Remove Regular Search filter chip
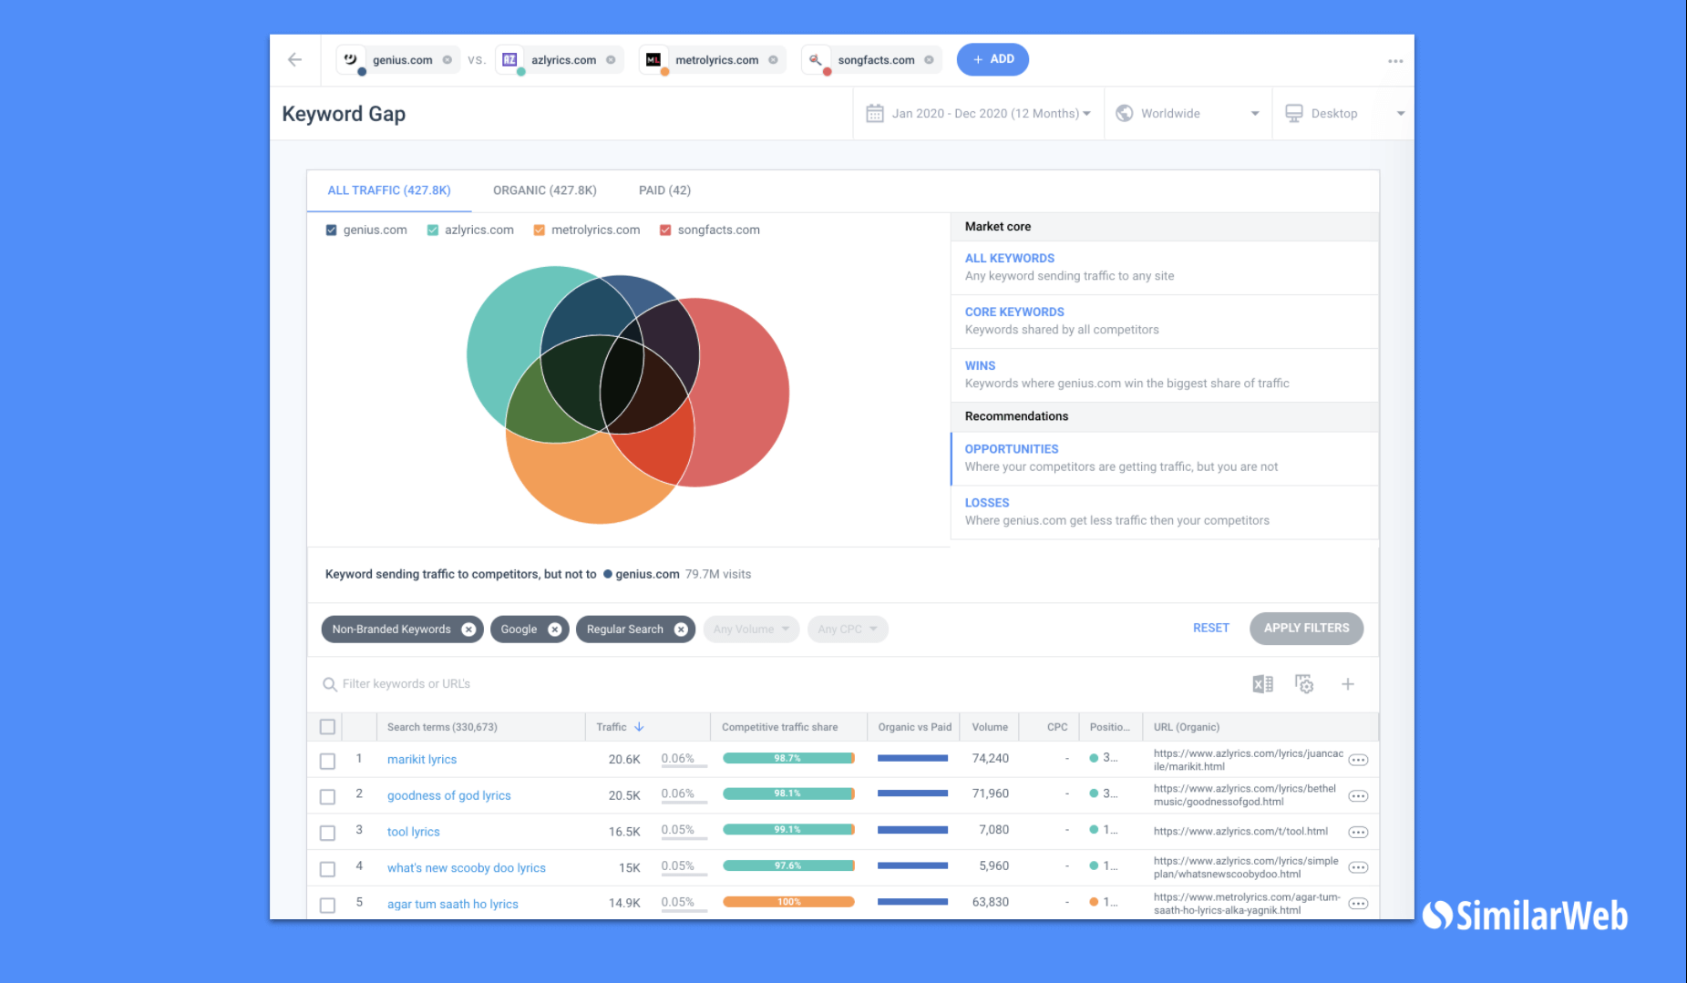Image resolution: width=1687 pixels, height=983 pixels. [x=681, y=630]
